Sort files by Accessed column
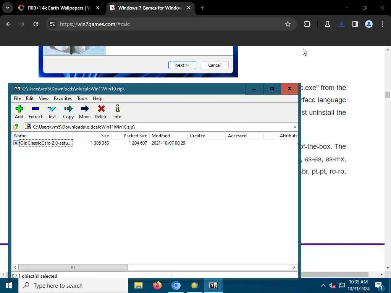391x293 pixels. click(245, 136)
